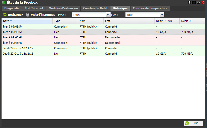Sort by the Débit DOWN column header

click(x=167, y=21)
